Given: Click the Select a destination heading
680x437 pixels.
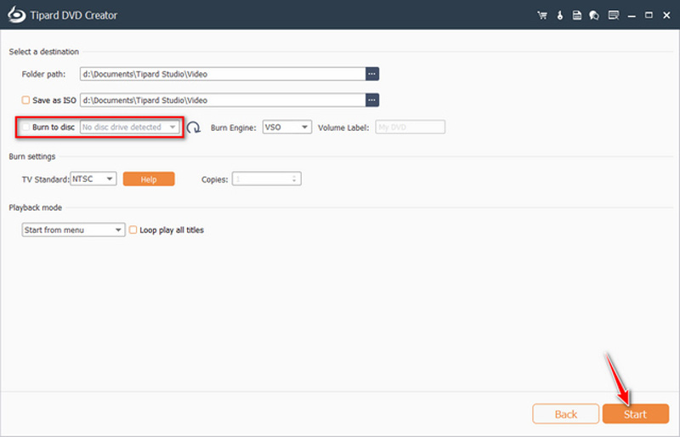Looking at the screenshot, I should click(44, 52).
